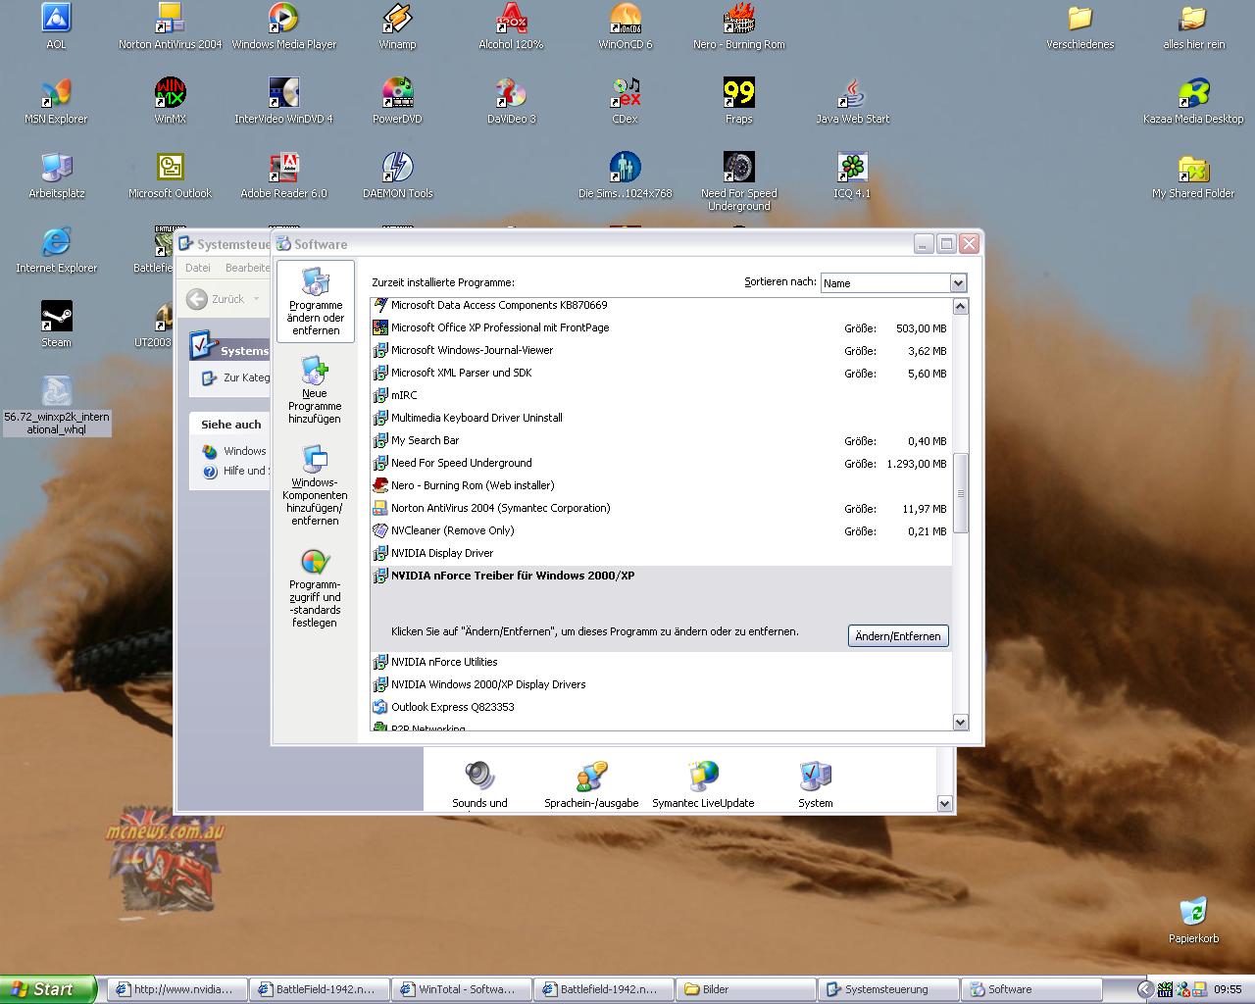Image resolution: width=1255 pixels, height=1004 pixels.
Task: Click program list scroll-down arrow
Action: coord(961,723)
